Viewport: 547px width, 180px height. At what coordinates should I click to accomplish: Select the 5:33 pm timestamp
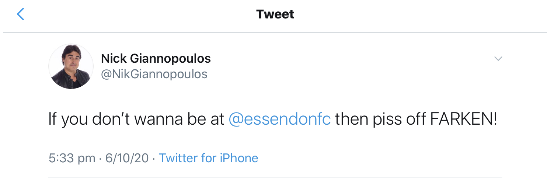(72, 158)
